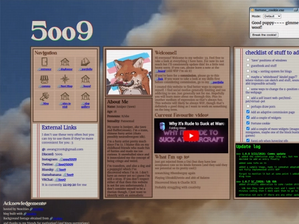Open the slop gallery house icon
This screenshot has height=224, width=299.
click(85, 96)
